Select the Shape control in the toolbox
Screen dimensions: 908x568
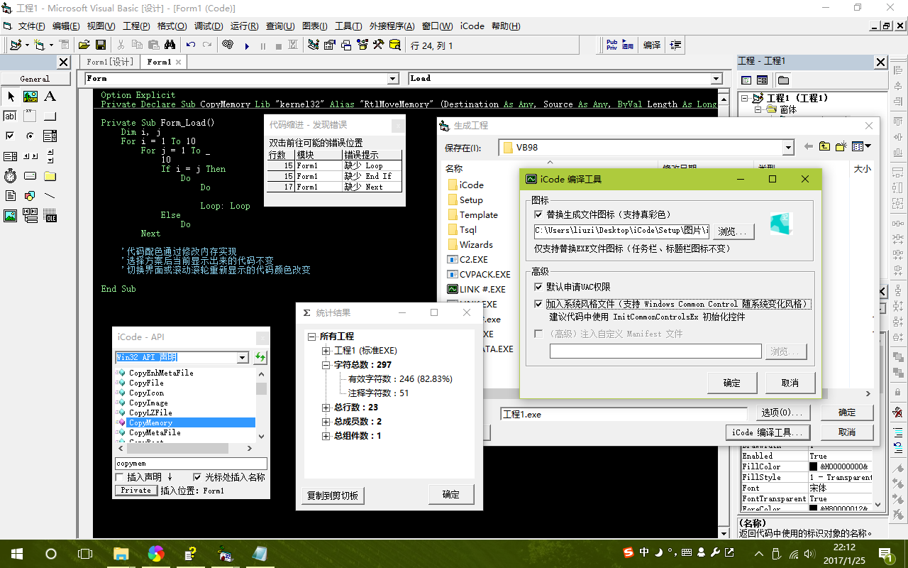(30, 196)
